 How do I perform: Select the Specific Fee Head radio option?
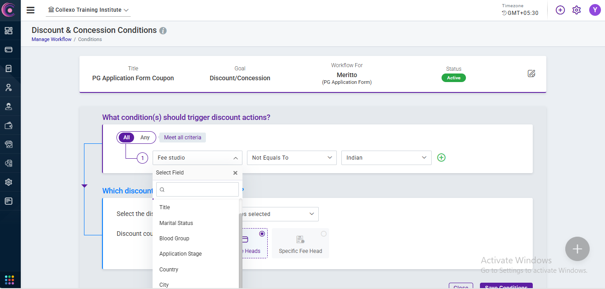tap(323, 234)
